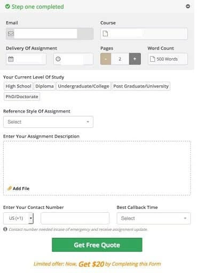The image size is (197, 273).
Task: Click the Get Free Quote button
Action: [97, 245]
